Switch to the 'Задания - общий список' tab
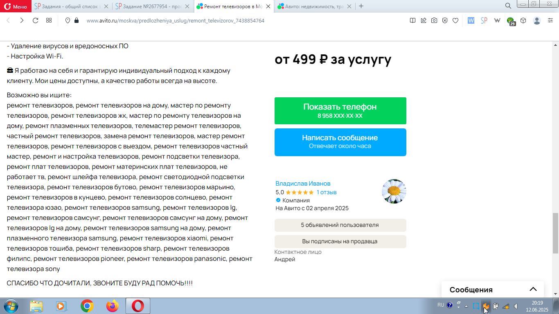The width and height of the screenshot is (559, 314). point(72,6)
